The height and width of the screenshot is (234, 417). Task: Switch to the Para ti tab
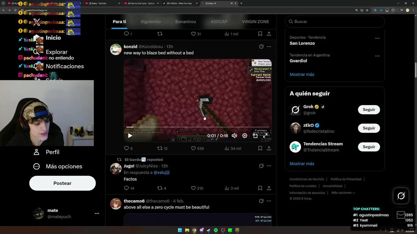coord(119,21)
